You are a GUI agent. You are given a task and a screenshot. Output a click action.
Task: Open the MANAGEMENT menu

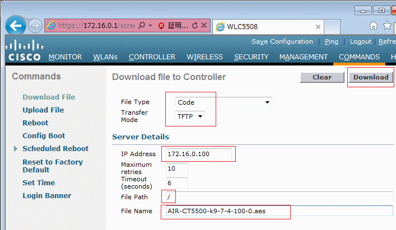(304, 57)
